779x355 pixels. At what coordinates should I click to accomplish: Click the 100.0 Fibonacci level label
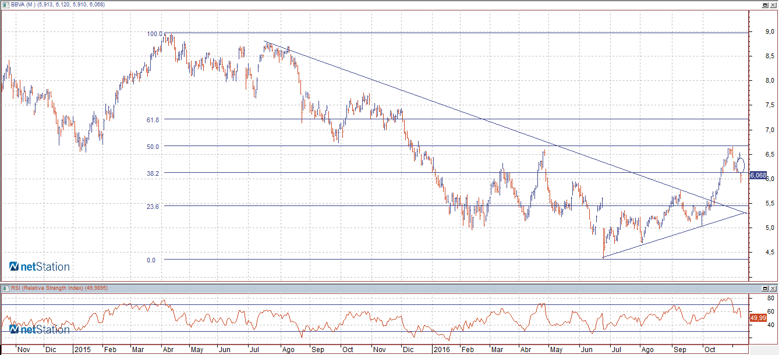(x=155, y=34)
